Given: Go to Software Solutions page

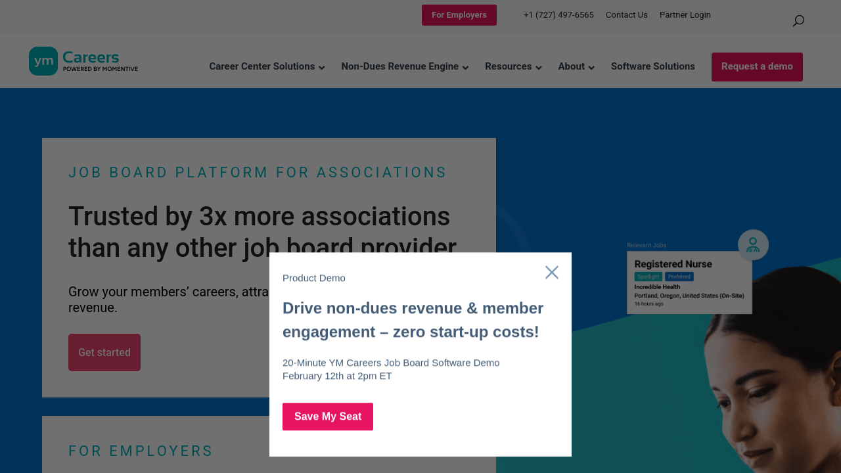Looking at the screenshot, I should tap(652, 66).
